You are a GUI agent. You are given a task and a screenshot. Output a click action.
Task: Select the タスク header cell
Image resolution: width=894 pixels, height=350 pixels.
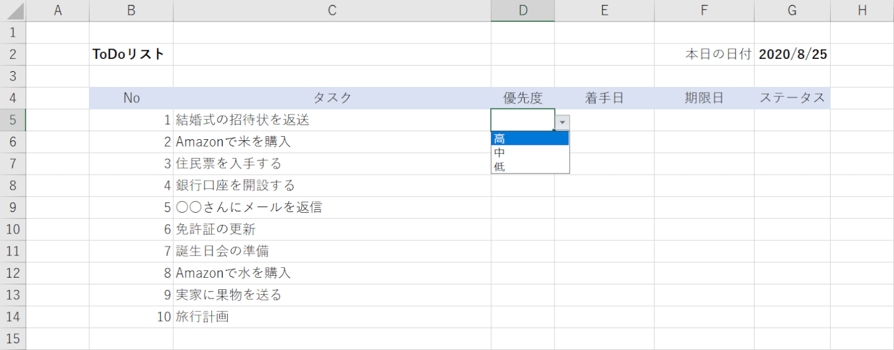coord(332,98)
